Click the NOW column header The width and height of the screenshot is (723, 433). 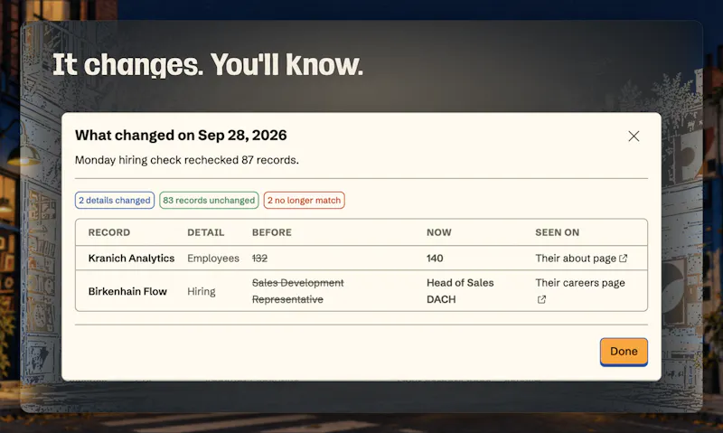[439, 232]
